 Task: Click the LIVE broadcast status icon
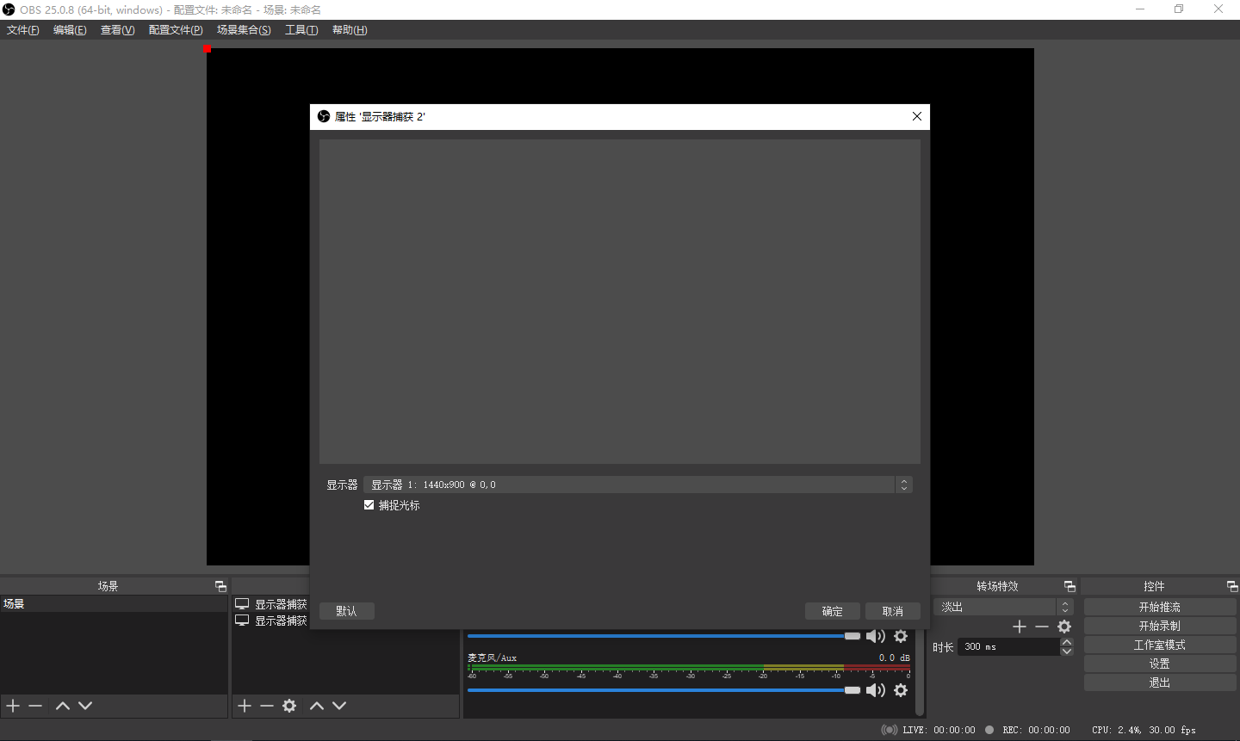point(890,730)
